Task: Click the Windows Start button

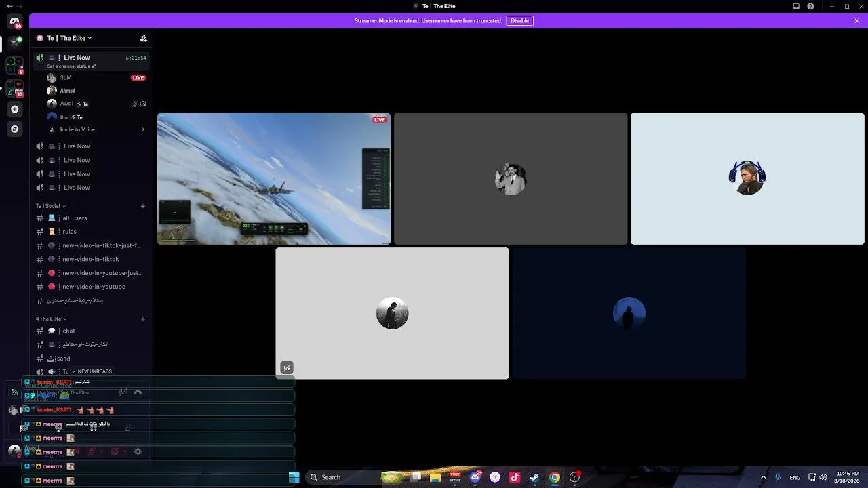Action: [294, 477]
